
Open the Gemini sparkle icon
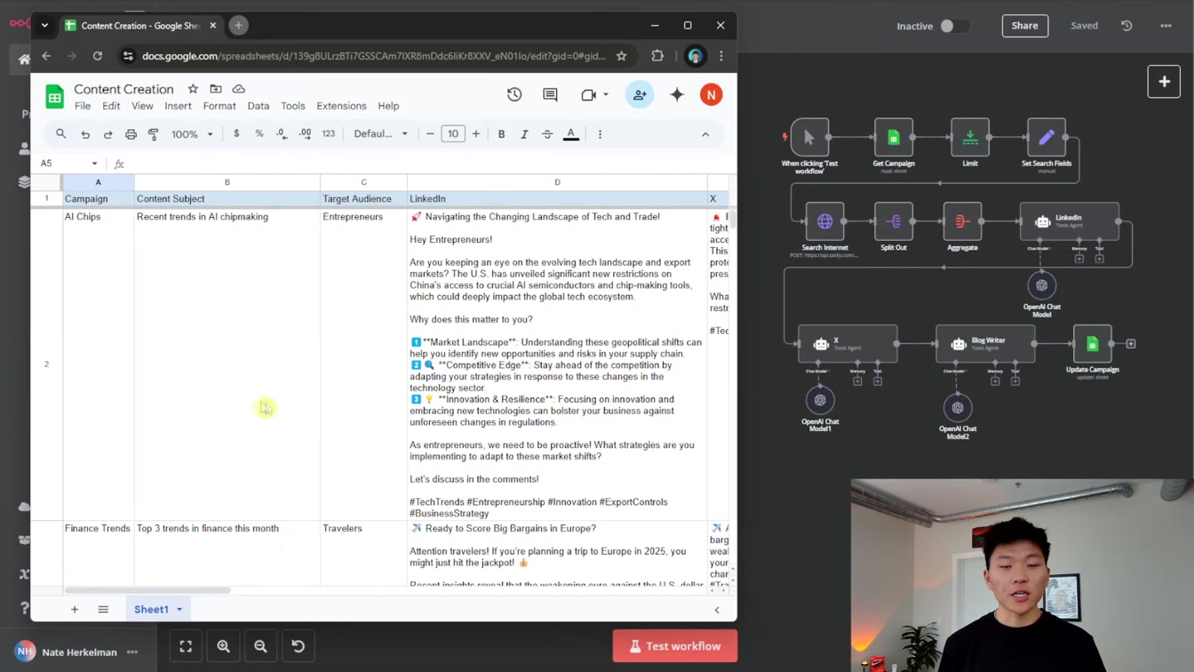coord(677,95)
